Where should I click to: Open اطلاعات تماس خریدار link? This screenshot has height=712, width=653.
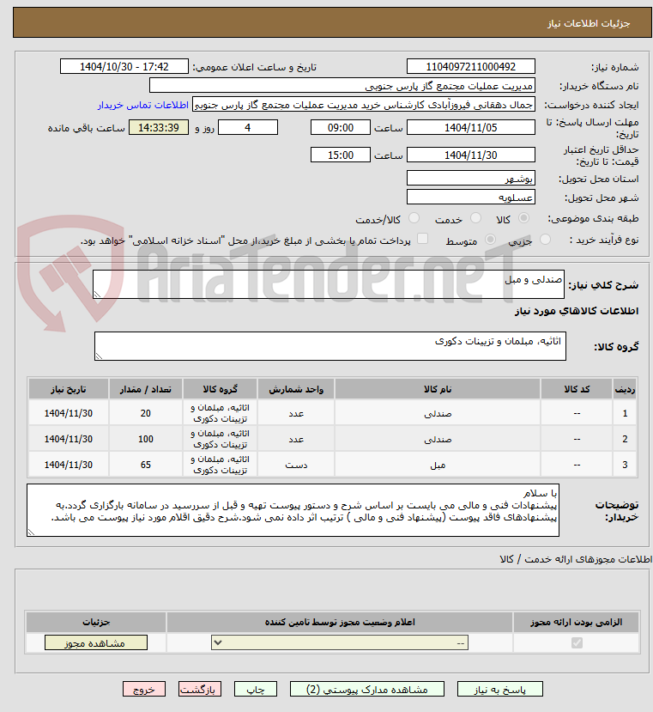[x=143, y=105]
